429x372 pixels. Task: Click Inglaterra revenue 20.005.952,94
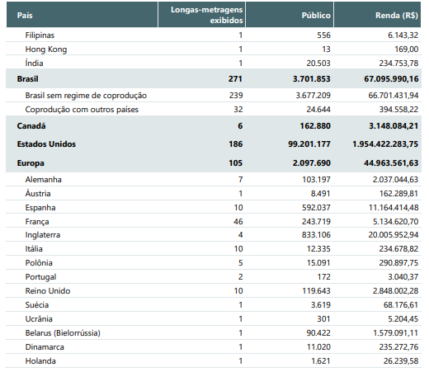tap(394, 235)
